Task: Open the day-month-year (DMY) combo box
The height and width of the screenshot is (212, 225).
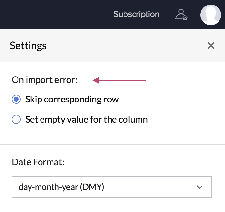Action: 112,187
